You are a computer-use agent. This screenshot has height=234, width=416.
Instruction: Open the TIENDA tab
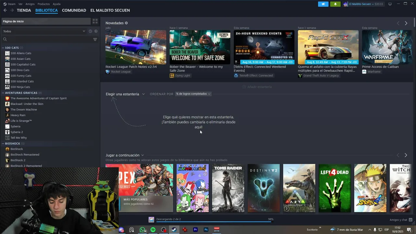click(24, 10)
